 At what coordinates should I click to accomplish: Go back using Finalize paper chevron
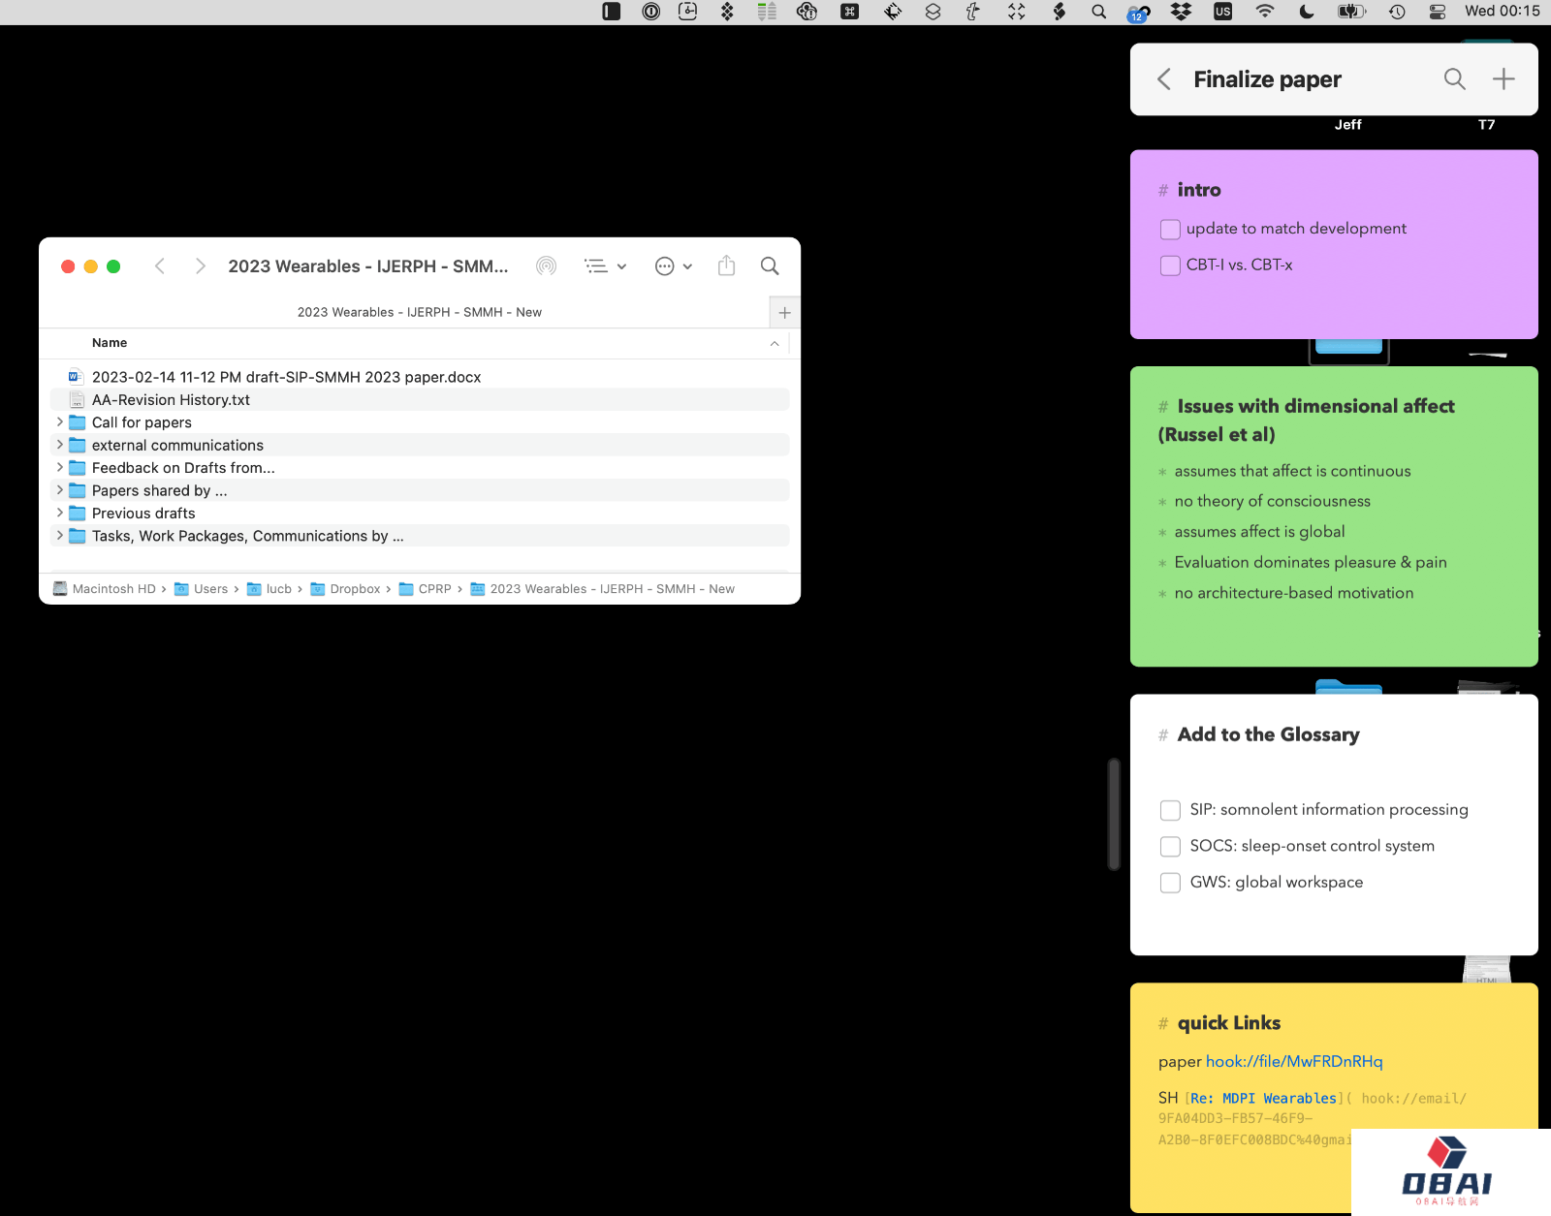click(1164, 79)
